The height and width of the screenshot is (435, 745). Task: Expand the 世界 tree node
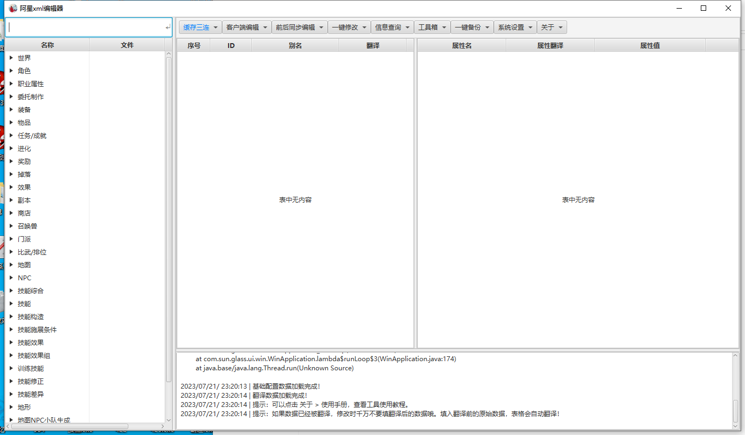[11, 58]
